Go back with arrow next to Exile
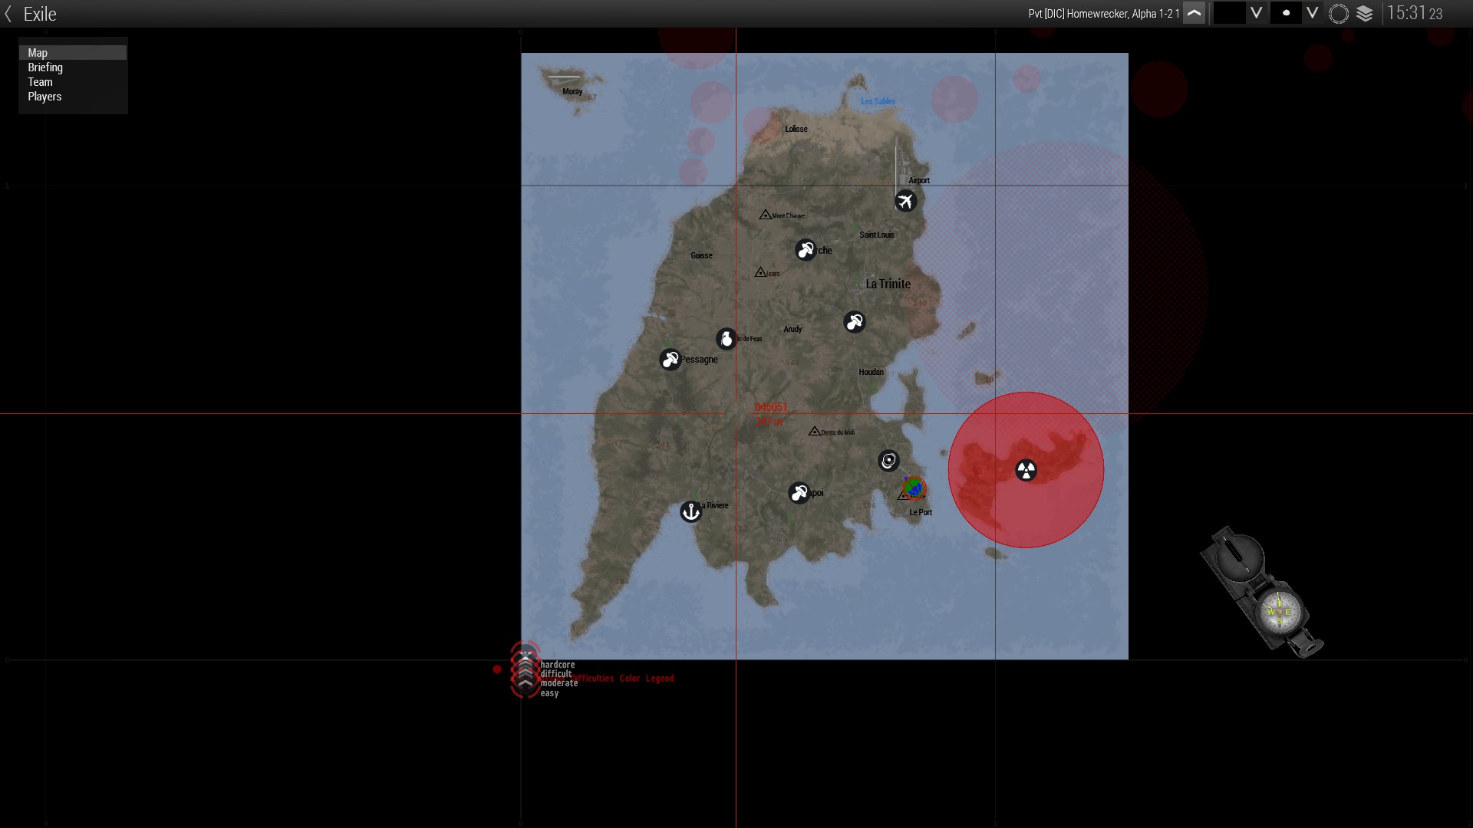Image resolution: width=1473 pixels, height=828 pixels. [x=8, y=14]
